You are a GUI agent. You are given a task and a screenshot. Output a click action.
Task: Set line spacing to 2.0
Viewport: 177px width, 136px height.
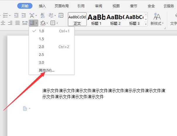41,47
